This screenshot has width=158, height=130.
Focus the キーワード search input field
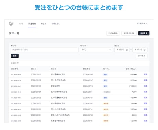click(45, 50)
